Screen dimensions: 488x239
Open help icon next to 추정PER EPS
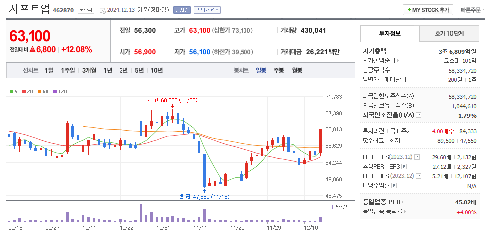tap(404, 166)
